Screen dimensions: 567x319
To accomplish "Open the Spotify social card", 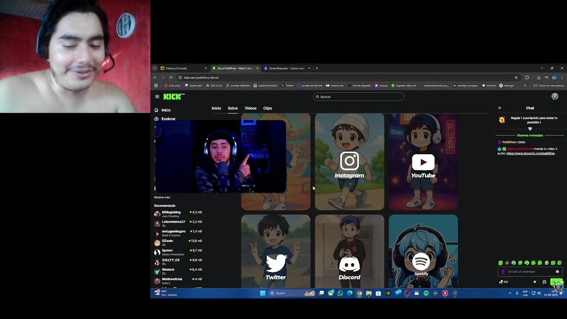I will tap(423, 251).
